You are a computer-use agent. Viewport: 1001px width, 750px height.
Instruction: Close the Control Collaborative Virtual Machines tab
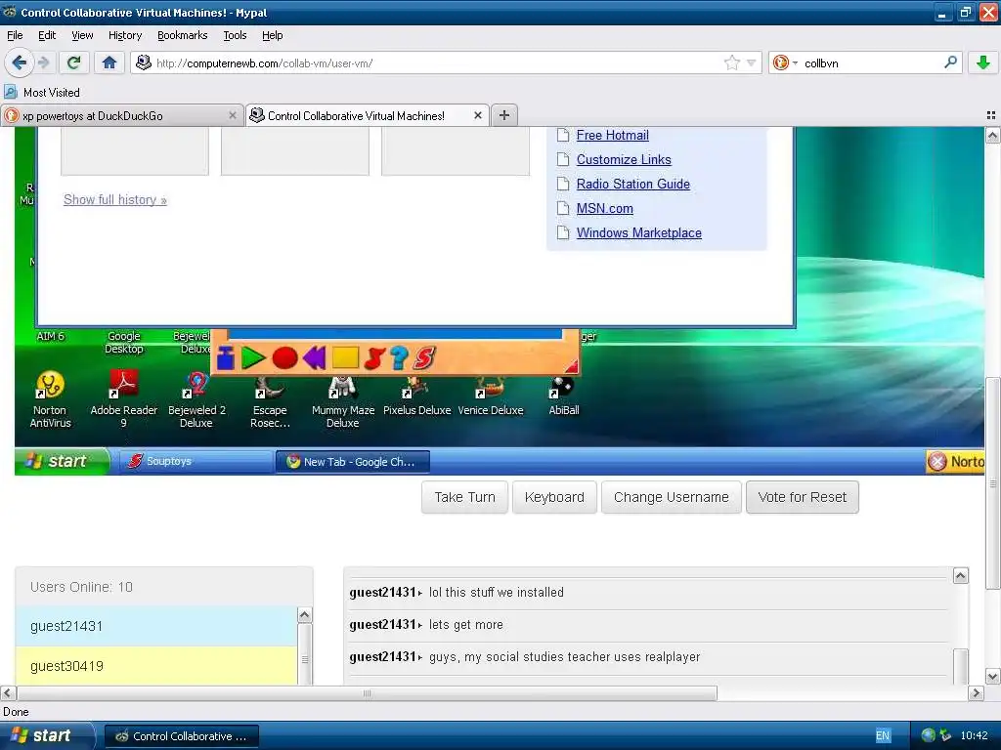click(x=477, y=115)
